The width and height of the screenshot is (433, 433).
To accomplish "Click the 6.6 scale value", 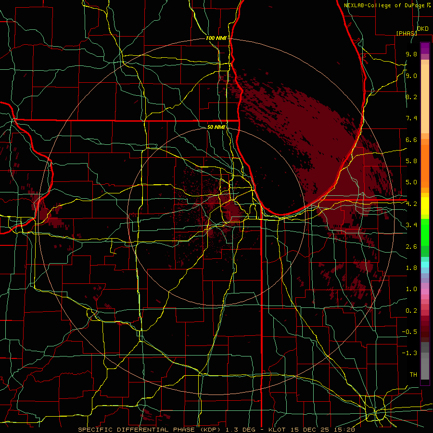I will click(x=411, y=140).
